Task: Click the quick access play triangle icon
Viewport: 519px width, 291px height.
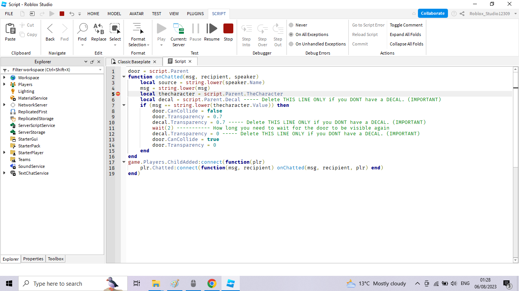Action: coord(52,14)
